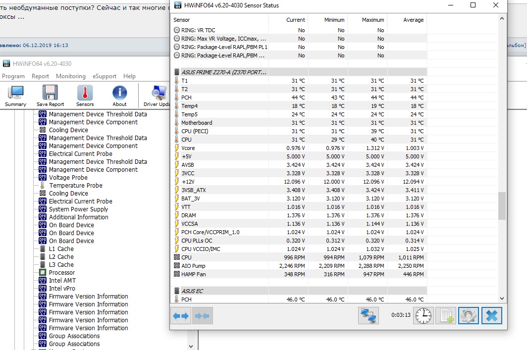Click the 06.12.2019 16:13 post date
The image size is (527, 350).
(x=46, y=45)
